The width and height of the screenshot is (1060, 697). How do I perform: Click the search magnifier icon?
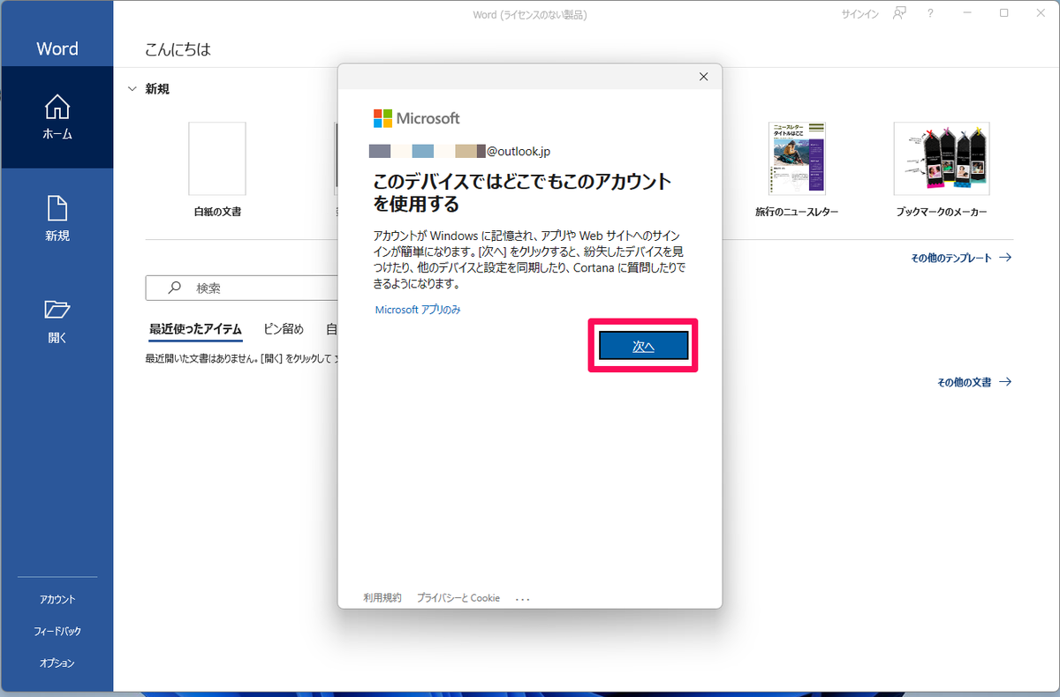[x=175, y=288]
